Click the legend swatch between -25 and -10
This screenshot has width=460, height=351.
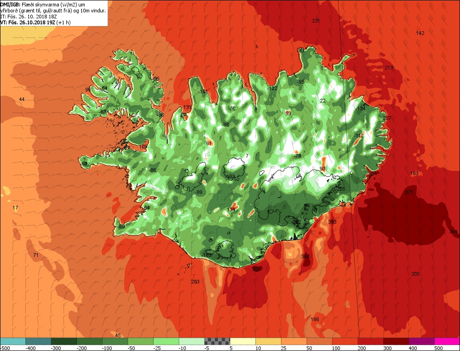pos(166,341)
